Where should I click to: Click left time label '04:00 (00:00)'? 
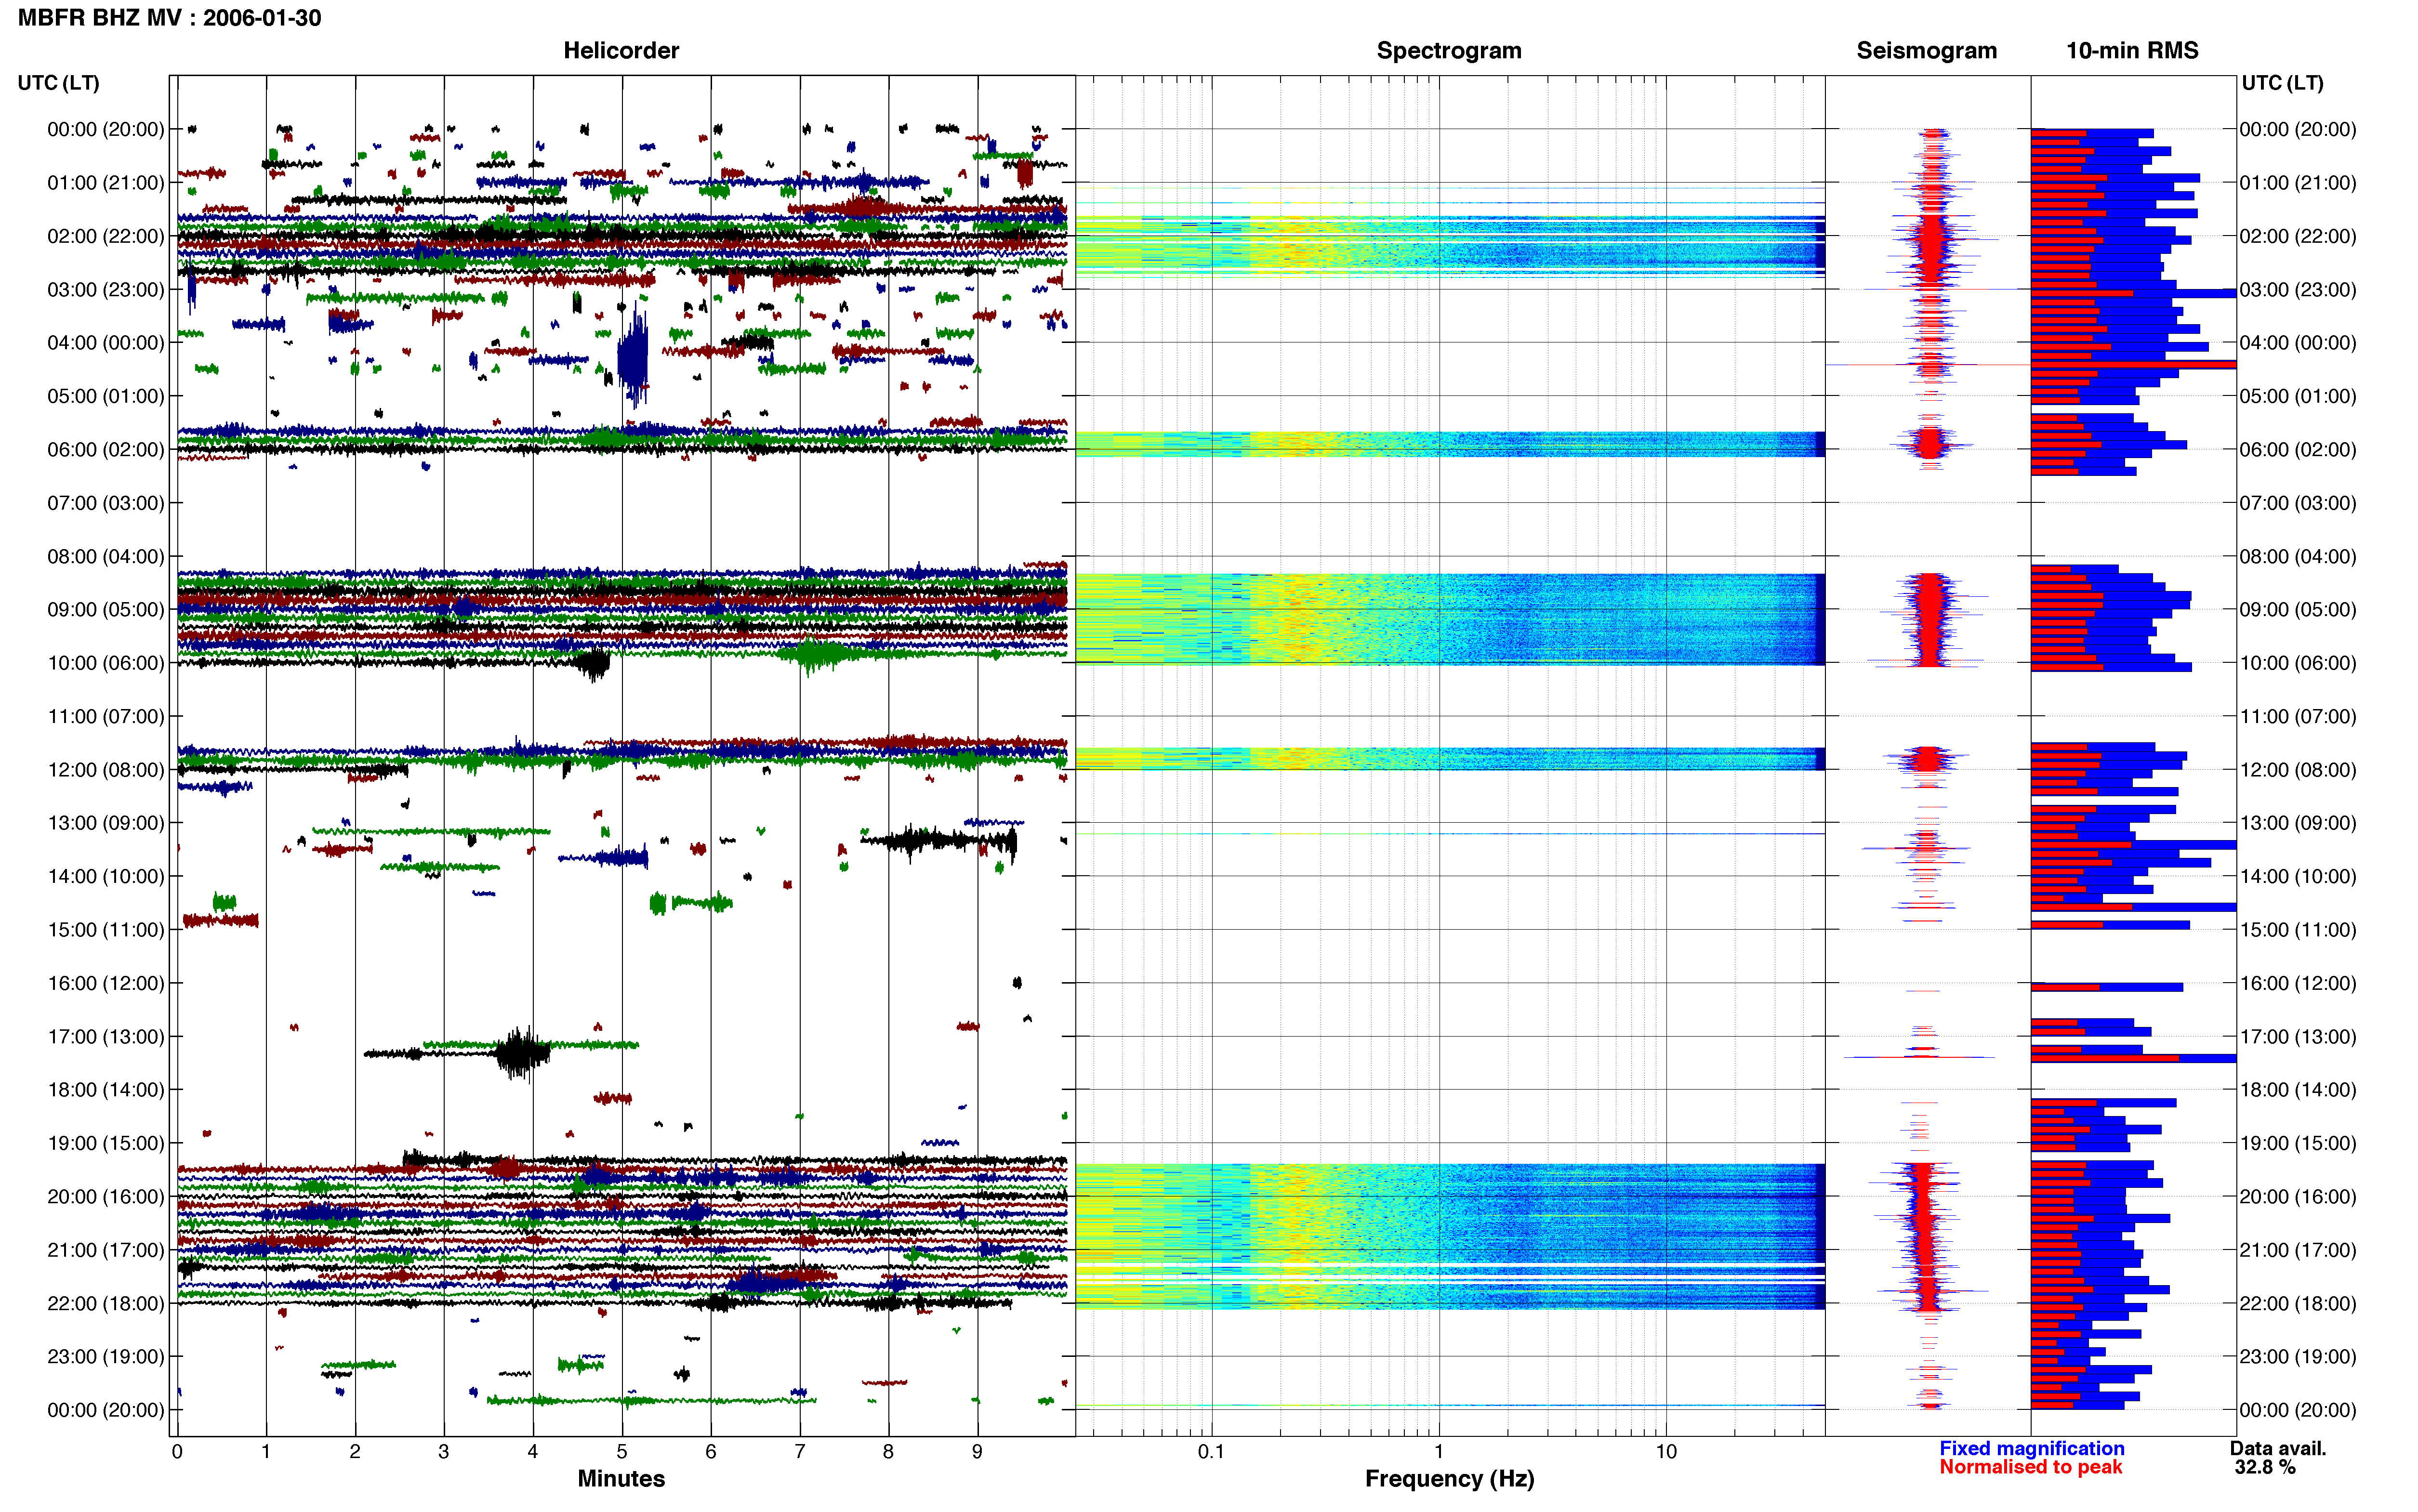pyautogui.click(x=106, y=343)
